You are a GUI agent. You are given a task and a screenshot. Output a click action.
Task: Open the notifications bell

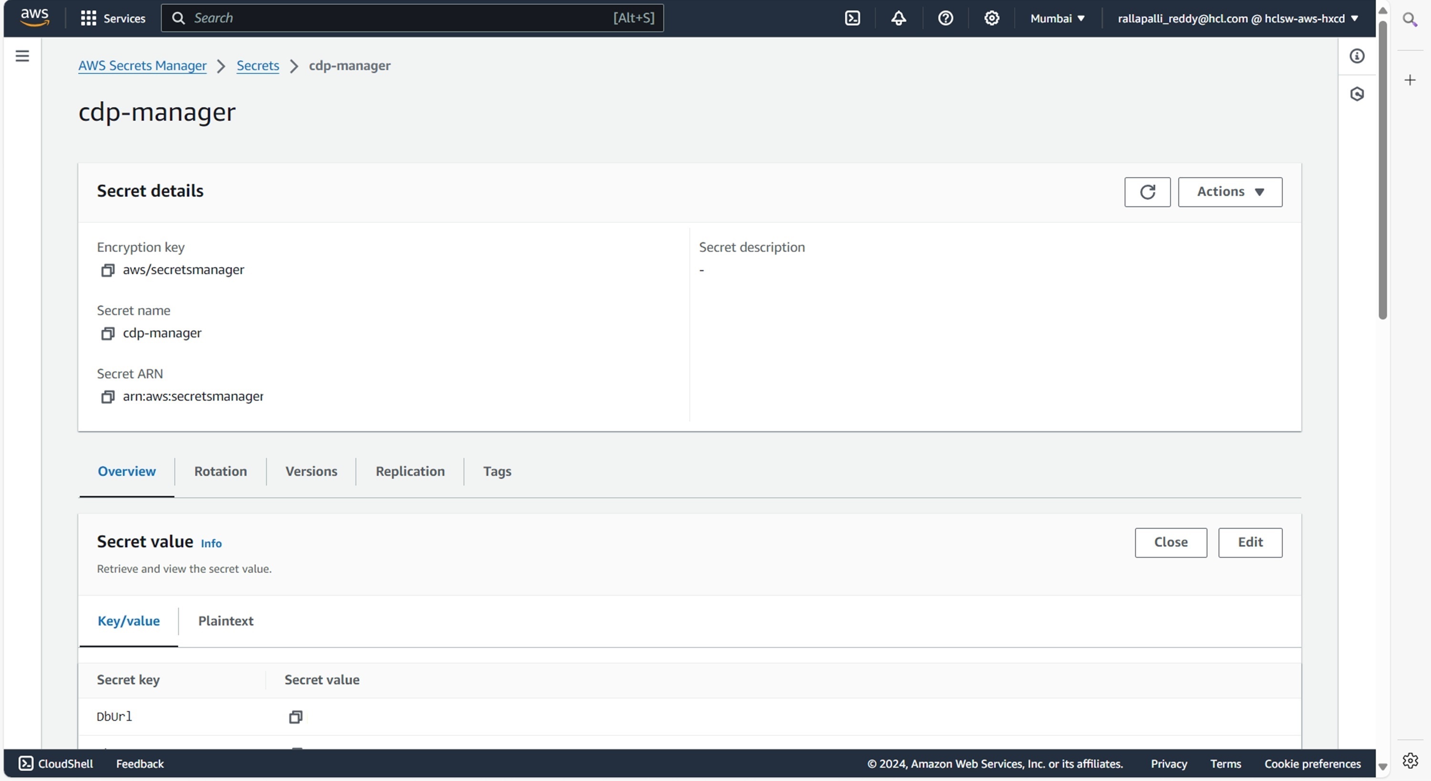[x=898, y=18]
